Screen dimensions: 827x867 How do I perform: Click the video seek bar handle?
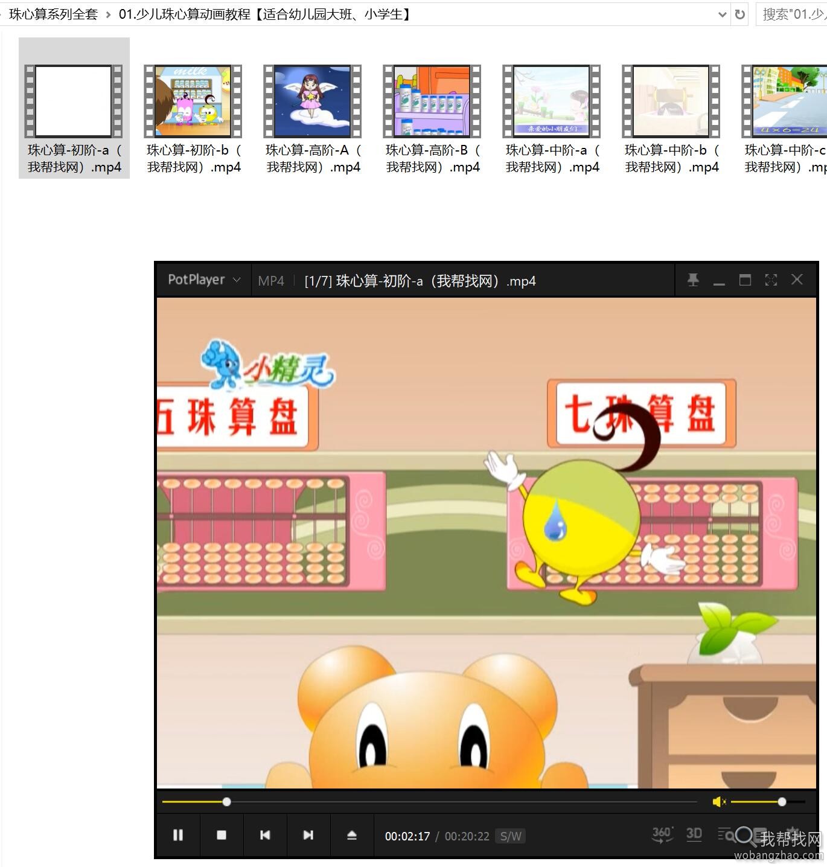click(x=226, y=802)
